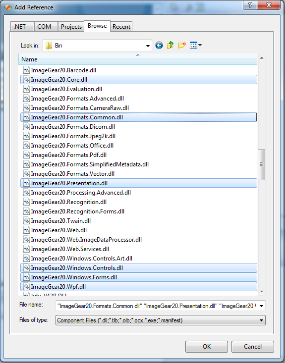Viewport: 285px width, 363px height.
Task: Open the File name history dropdown
Action: point(261,306)
